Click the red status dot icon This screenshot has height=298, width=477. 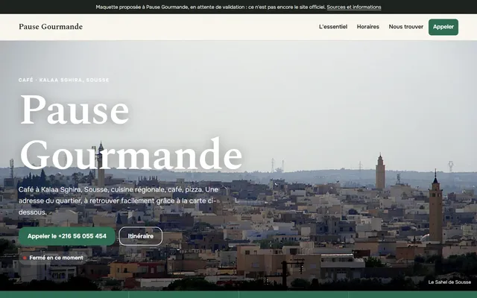coord(25,258)
